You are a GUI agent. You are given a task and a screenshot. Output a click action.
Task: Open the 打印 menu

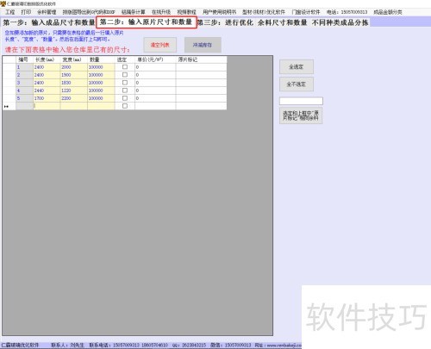coord(26,12)
